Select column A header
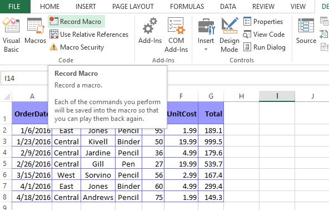Viewport: 329px width, 210px height. tap(32, 96)
